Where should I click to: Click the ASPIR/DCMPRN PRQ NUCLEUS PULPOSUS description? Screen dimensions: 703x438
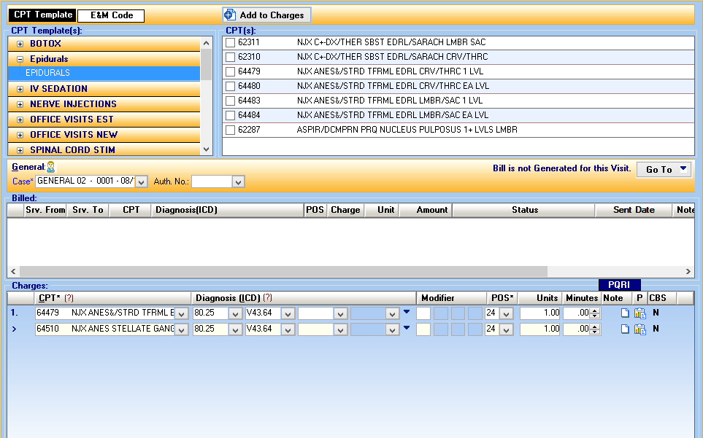[407, 130]
